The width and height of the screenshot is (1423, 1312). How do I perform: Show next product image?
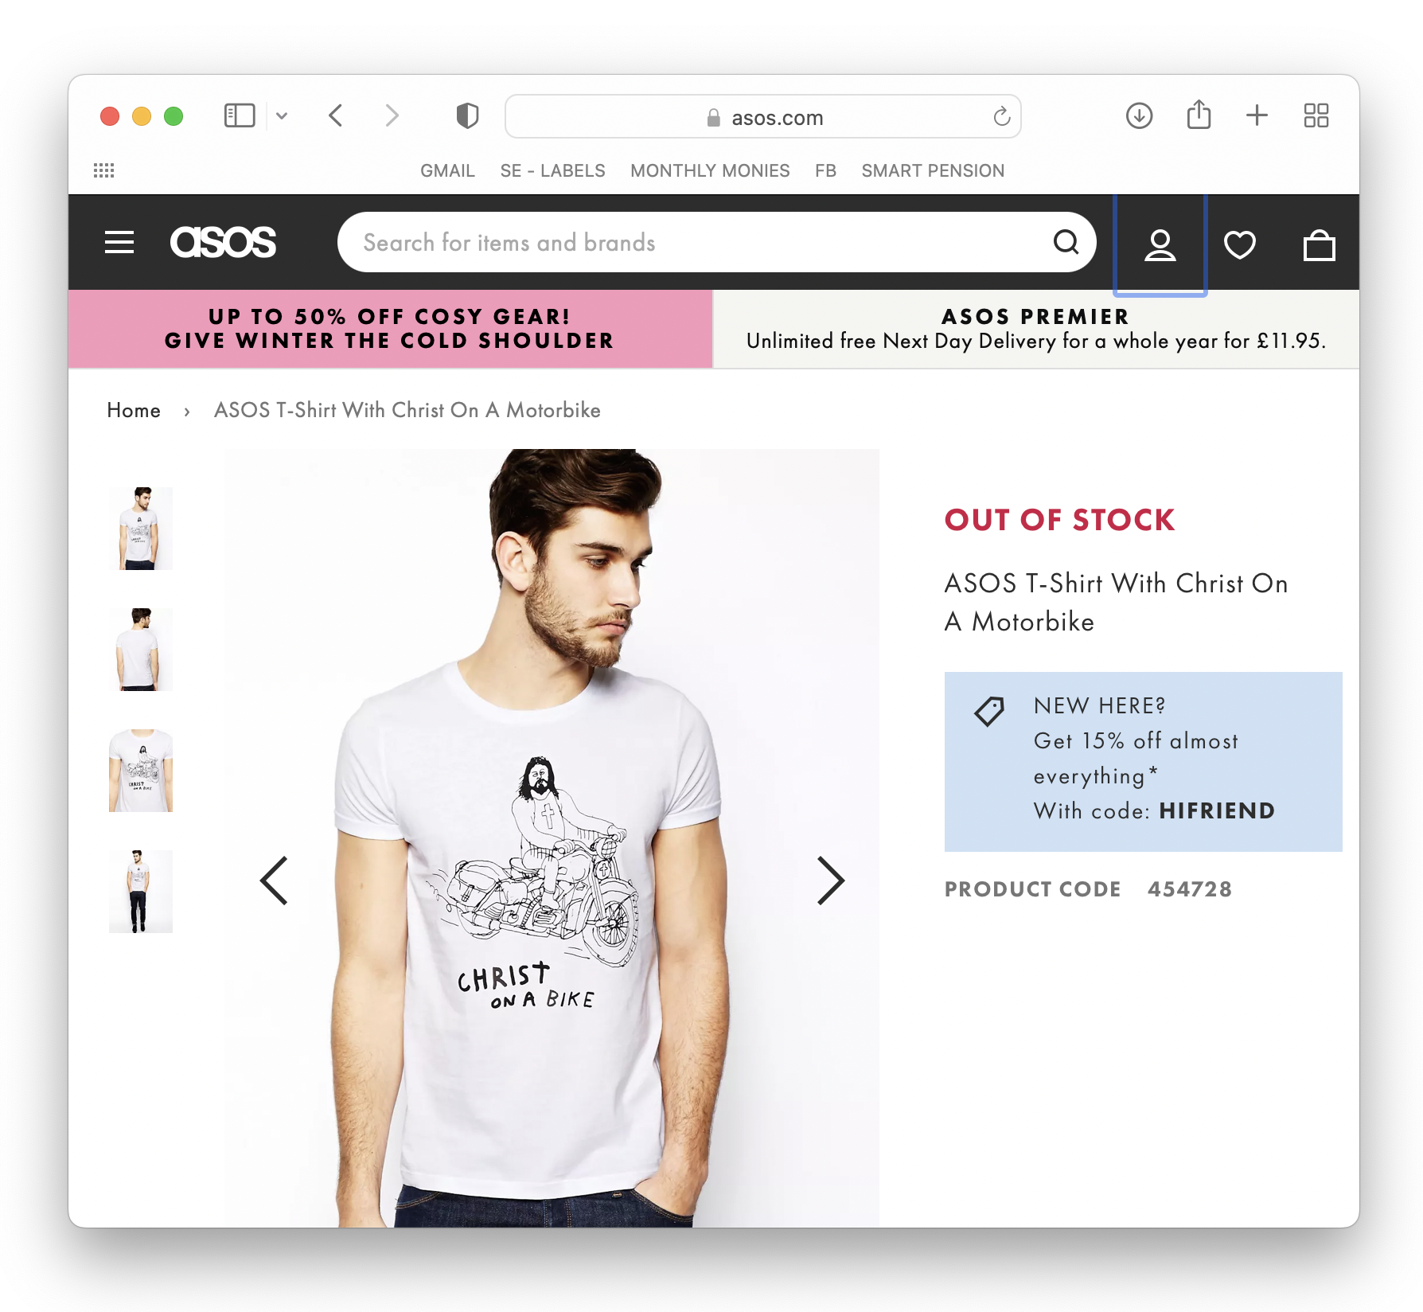tap(830, 881)
